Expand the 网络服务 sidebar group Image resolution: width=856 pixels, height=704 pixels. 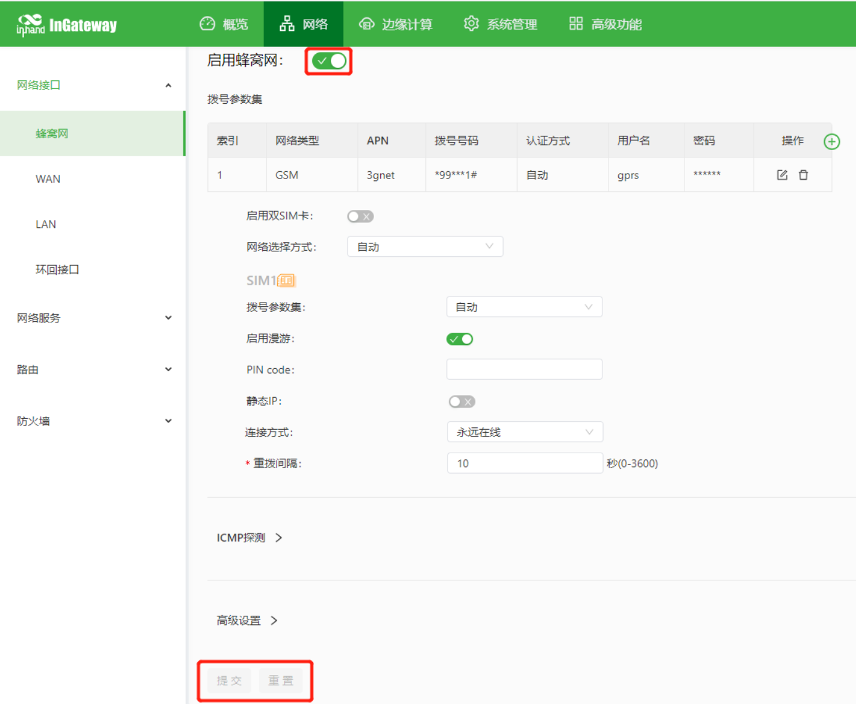(x=93, y=318)
